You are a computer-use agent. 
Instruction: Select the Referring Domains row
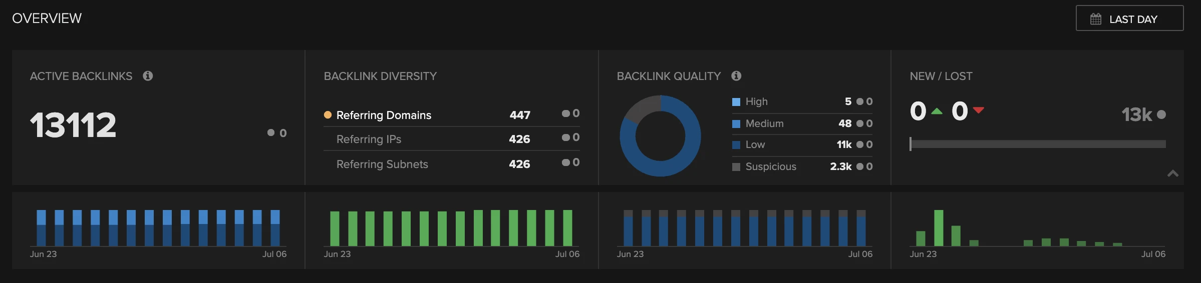[x=384, y=115]
